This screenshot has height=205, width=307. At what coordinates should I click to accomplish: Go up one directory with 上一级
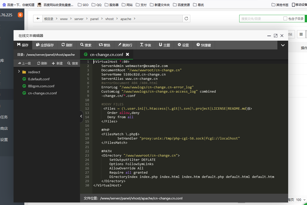24,63
